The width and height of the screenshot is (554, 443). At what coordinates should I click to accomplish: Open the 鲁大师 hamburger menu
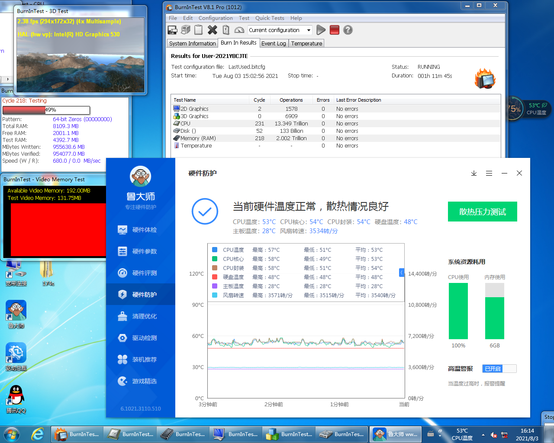pos(489,173)
